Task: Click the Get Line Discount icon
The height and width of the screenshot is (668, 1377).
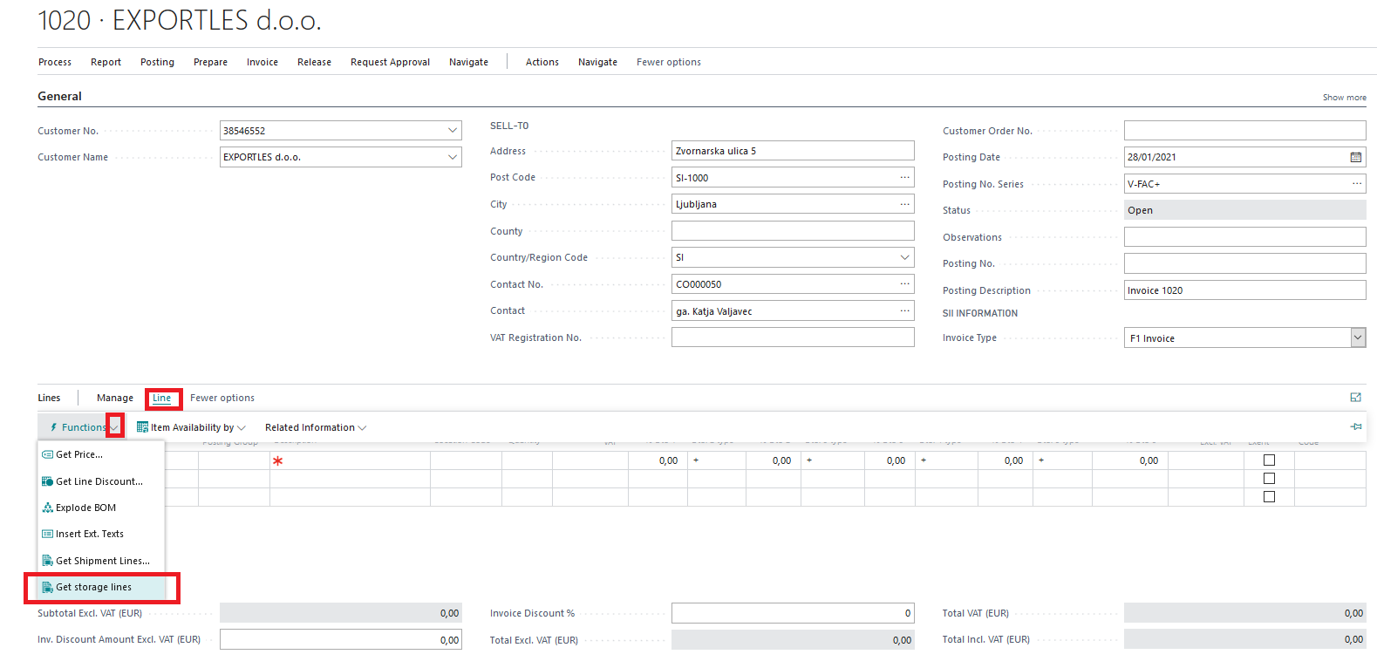Action: pos(48,481)
